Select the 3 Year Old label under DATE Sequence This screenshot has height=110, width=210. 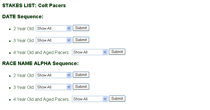coord(23,40)
